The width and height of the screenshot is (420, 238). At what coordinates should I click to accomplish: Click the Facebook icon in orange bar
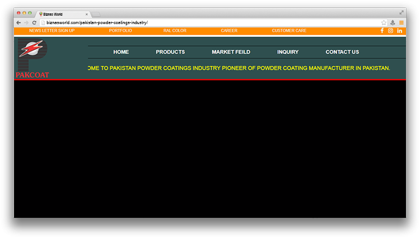(x=382, y=31)
